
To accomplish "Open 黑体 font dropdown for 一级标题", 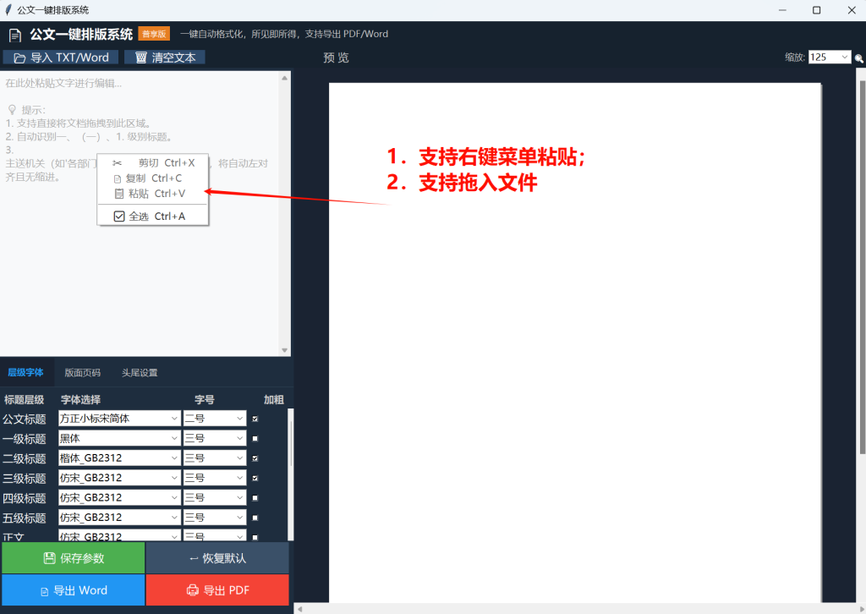I will click(119, 438).
